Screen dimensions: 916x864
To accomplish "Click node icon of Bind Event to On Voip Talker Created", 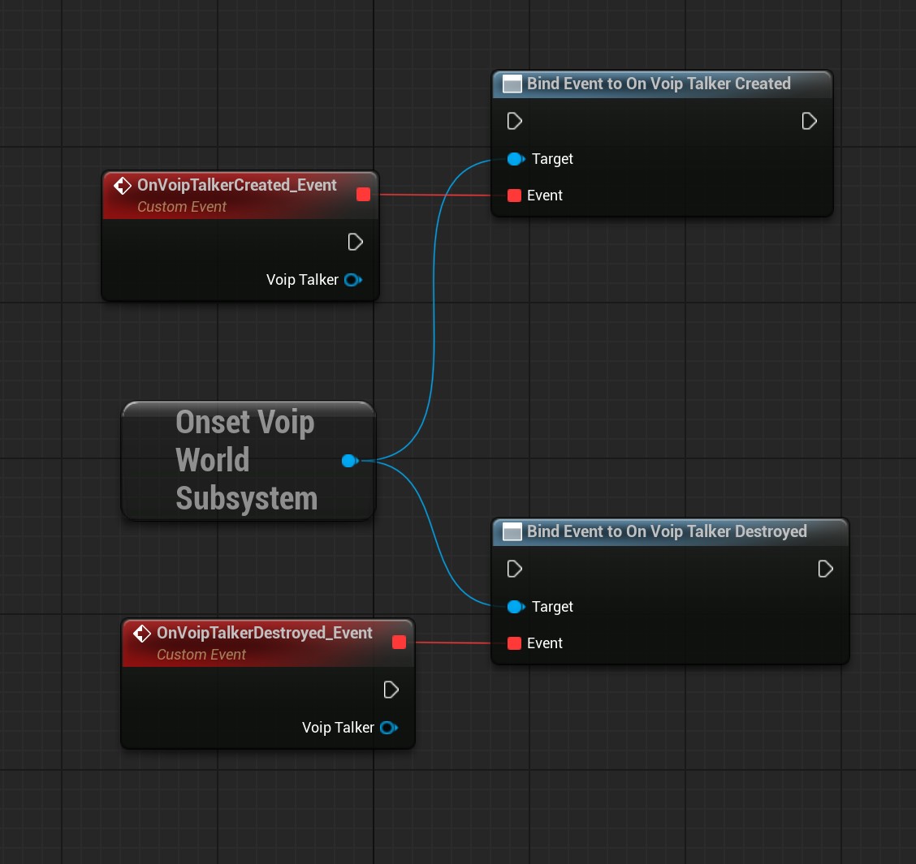I will (512, 84).
